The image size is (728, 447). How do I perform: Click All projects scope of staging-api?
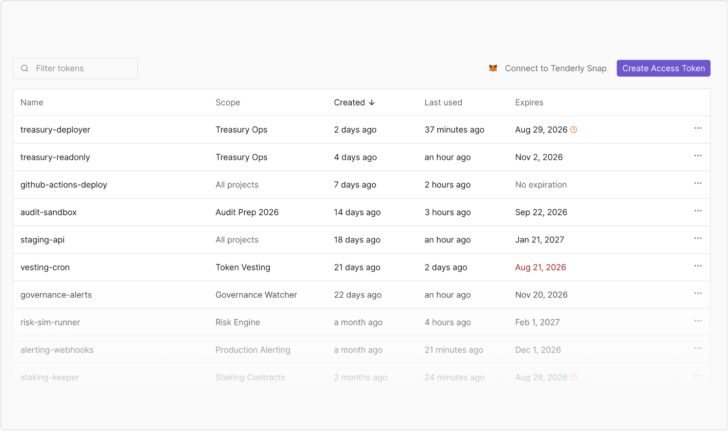click(237, 240)
